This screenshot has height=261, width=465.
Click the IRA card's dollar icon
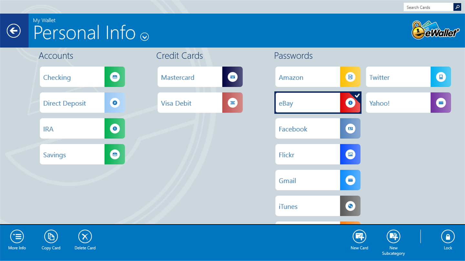tap(115, 129)
